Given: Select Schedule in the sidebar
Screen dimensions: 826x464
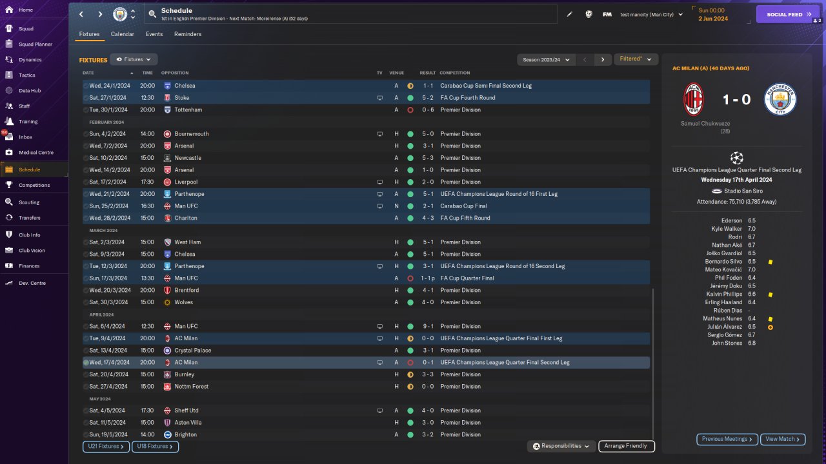Looking at the screenshot, I should click(34, 169).
